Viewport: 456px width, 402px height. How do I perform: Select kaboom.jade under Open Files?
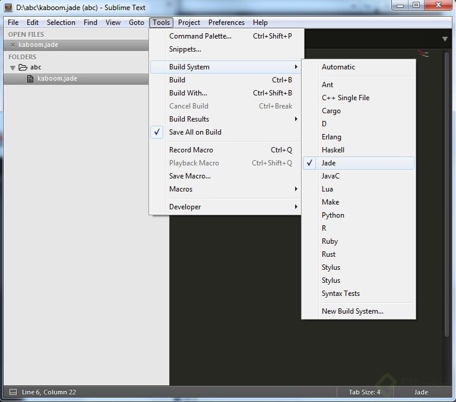[x=76, y=44]
